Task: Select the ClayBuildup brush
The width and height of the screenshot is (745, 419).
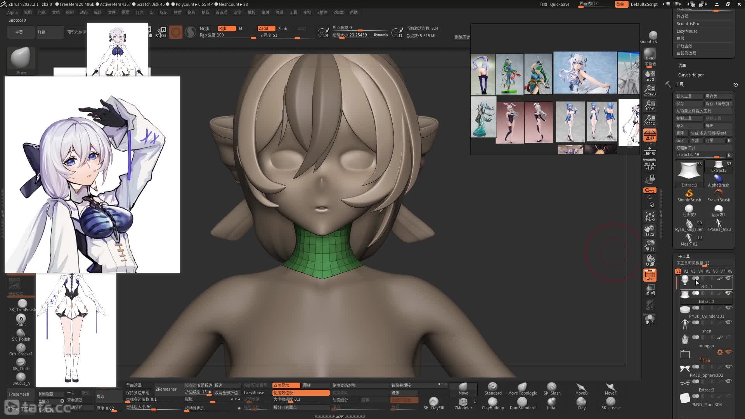Action: pyautogui.click(x=493, y=403)
